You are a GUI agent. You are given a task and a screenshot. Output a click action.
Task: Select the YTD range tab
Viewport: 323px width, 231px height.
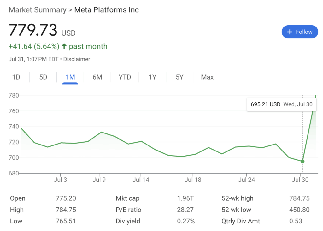125,77
